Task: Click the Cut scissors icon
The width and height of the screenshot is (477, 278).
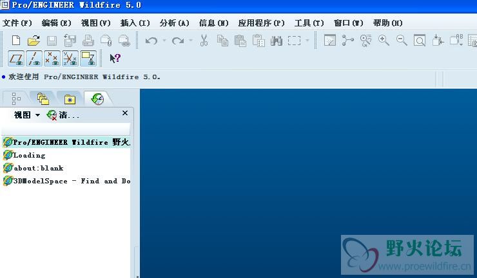Action: [204, 40]
